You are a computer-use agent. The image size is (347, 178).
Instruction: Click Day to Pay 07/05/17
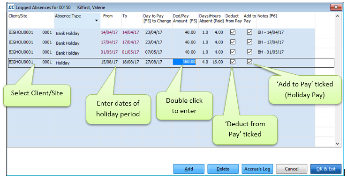click(154, 52)
